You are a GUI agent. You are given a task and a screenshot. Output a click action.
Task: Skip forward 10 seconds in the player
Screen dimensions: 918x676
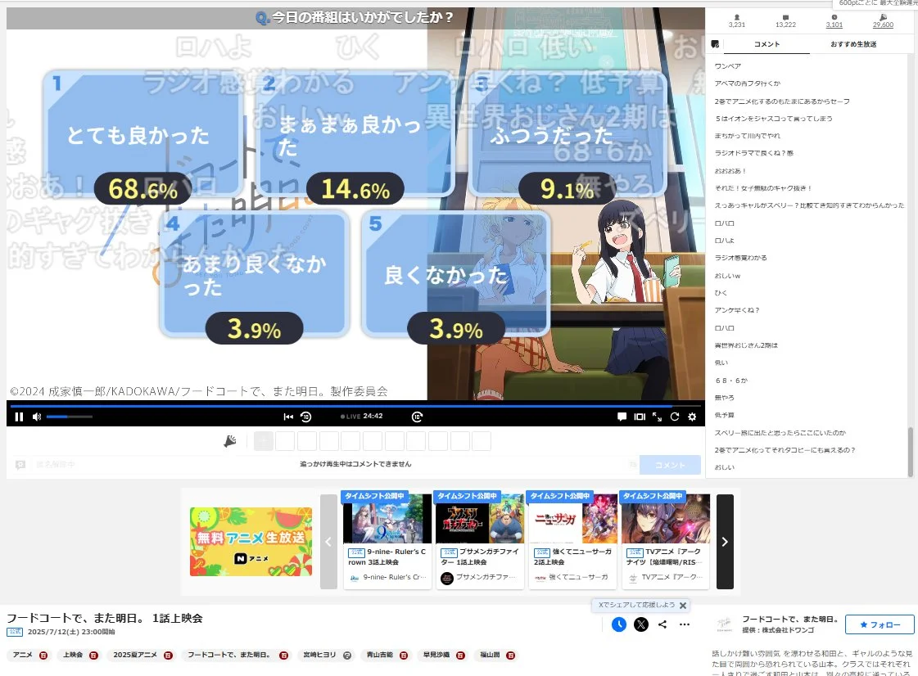pos(417,417)
